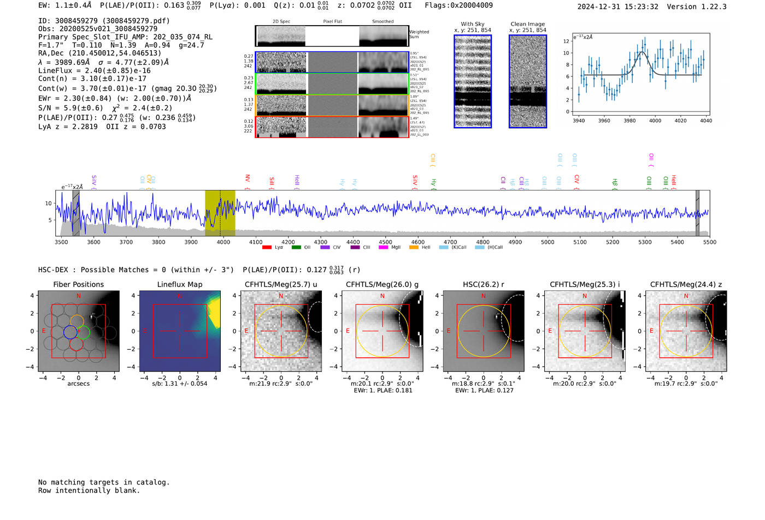The height and width of the screenshot is (520, 765).
Task: Click the Cont(n) = 3.10(±0.17)e-17 text
Action: (x=92, y=79)
